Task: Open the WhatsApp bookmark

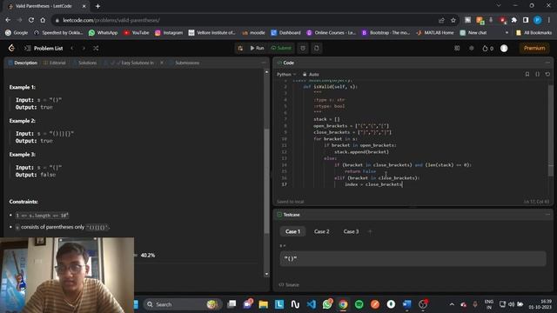Action: (103, 33)
